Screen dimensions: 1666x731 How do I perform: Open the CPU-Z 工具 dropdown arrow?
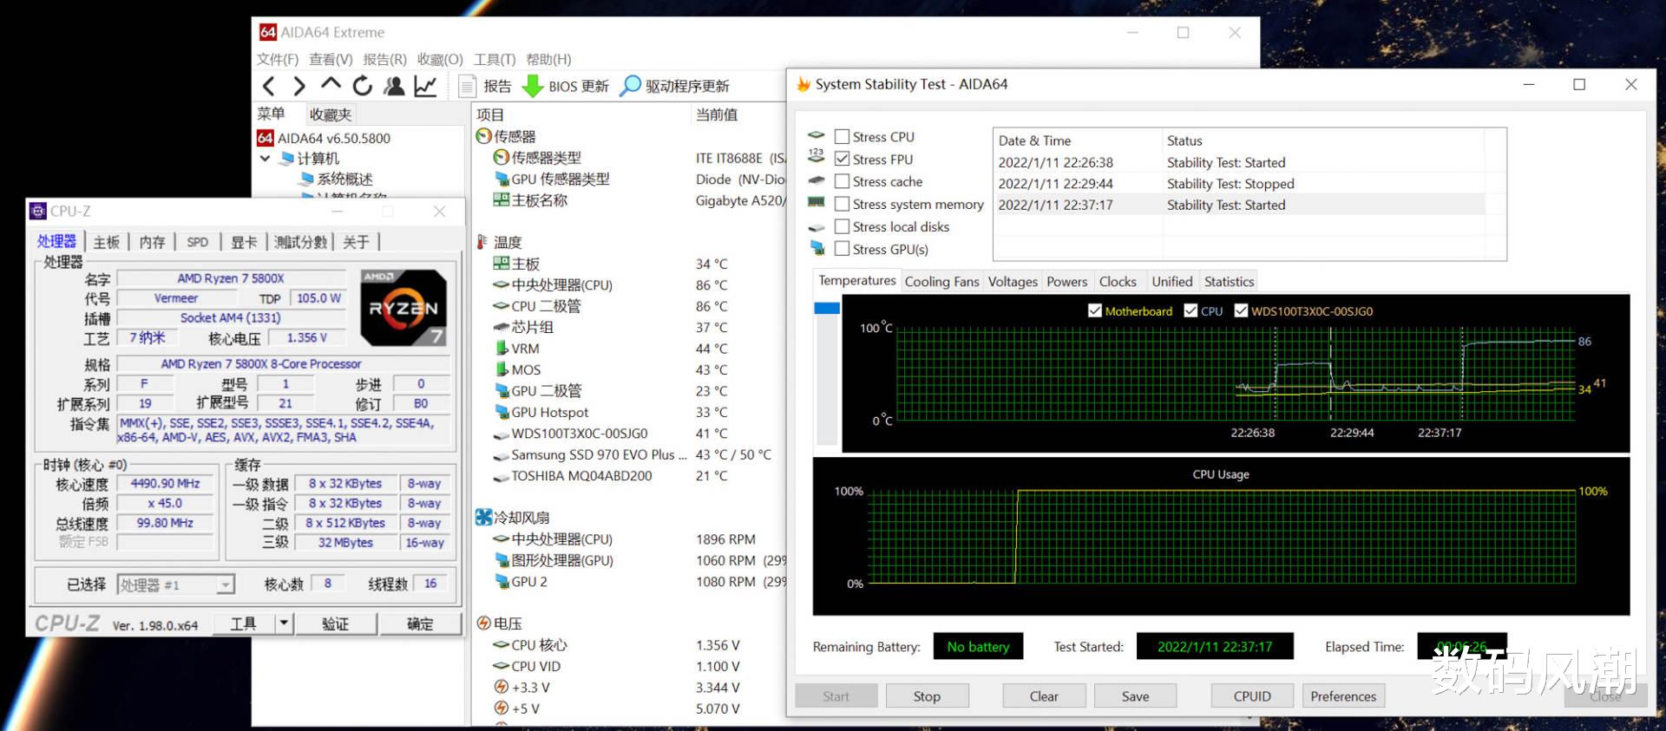point(284,623)
